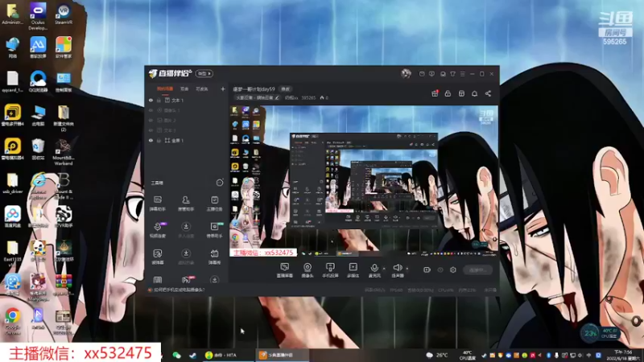Open the 房管助手 tool in toolbox
The image size is (644, 362).
[186, 204]
